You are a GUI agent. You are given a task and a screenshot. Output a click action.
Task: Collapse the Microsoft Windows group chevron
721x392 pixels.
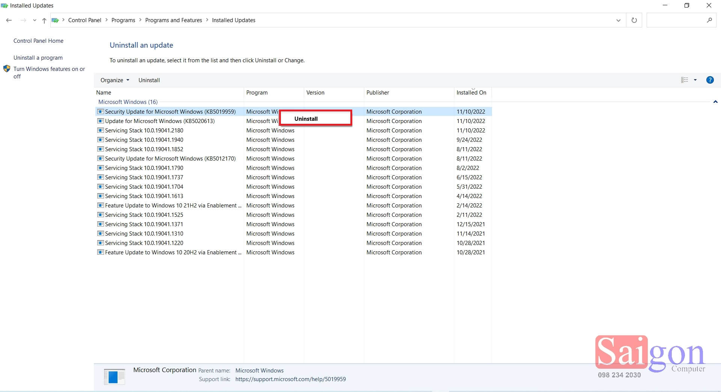click(x=715, y=102)
